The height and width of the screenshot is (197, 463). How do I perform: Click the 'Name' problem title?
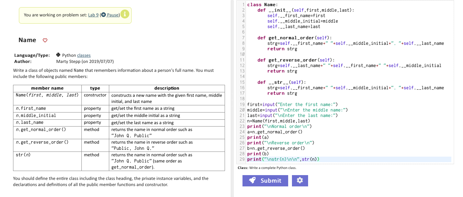pyautogui.click(x=27, y=40)
